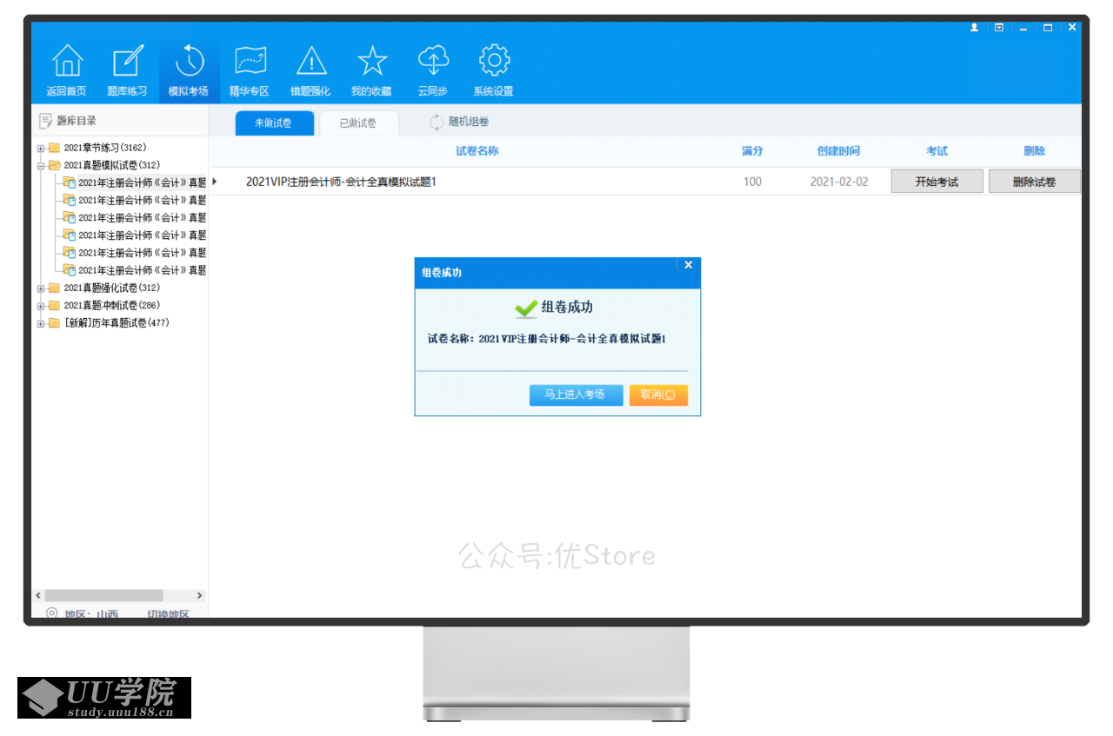Click the 随机组卷 refresh icon
The image size is (1113, 736).
coord(437,123)
